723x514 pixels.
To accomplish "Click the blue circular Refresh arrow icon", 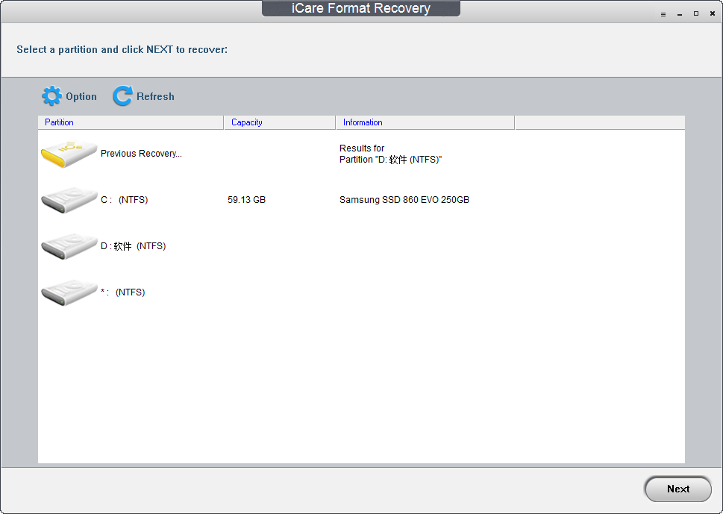I will [122, 96].
